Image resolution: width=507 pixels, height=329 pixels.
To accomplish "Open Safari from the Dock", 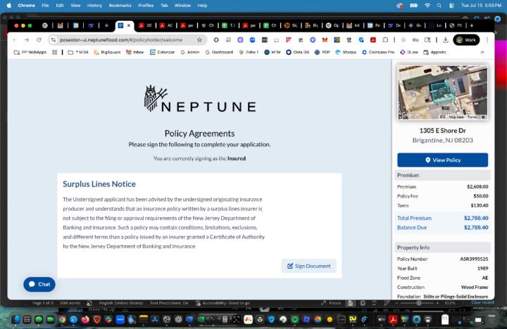I will pyautogui.click(x=74, y=320).
